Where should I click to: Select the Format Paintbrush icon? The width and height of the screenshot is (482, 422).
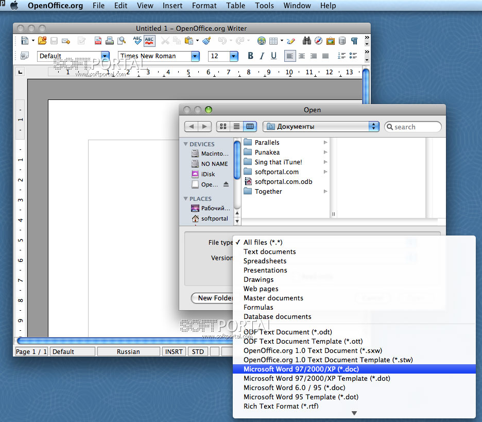pos(206,41)
